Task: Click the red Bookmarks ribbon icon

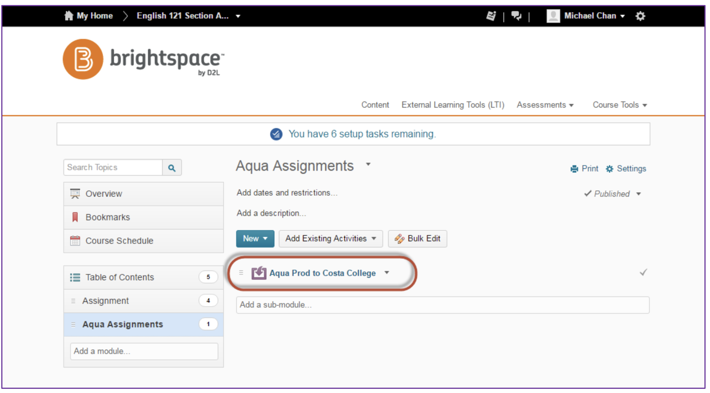Action: click(x=75, y=217)
